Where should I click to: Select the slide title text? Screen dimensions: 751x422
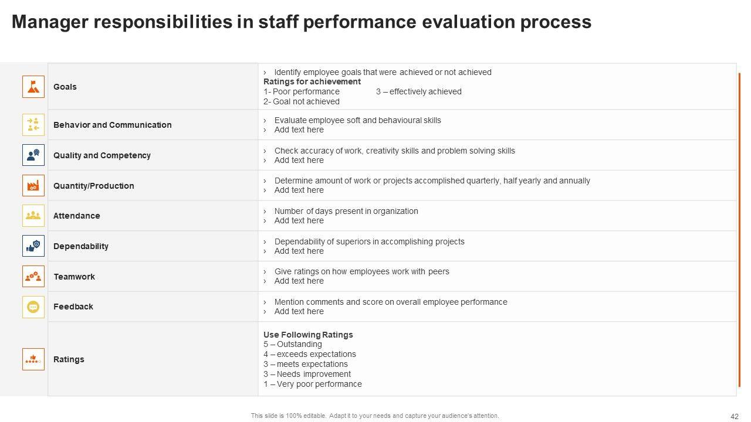click(x=301, y=22)
